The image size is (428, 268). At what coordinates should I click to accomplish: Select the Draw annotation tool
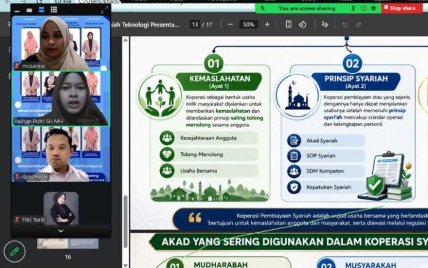(x=325, y=25)
